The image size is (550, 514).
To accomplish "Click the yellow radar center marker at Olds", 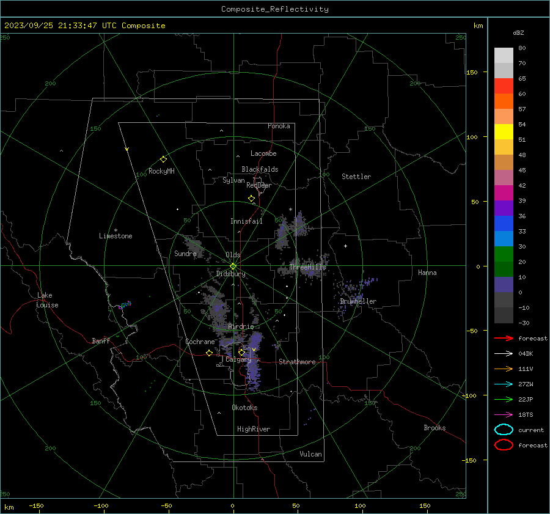I will (x=233, y=266).
